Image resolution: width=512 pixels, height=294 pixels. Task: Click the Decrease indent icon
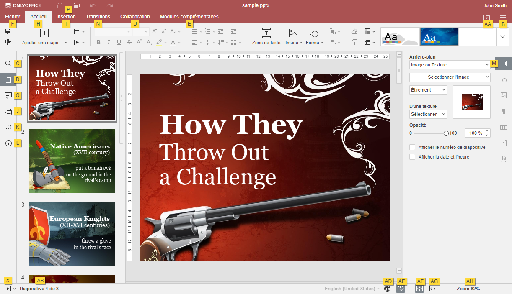221,31
